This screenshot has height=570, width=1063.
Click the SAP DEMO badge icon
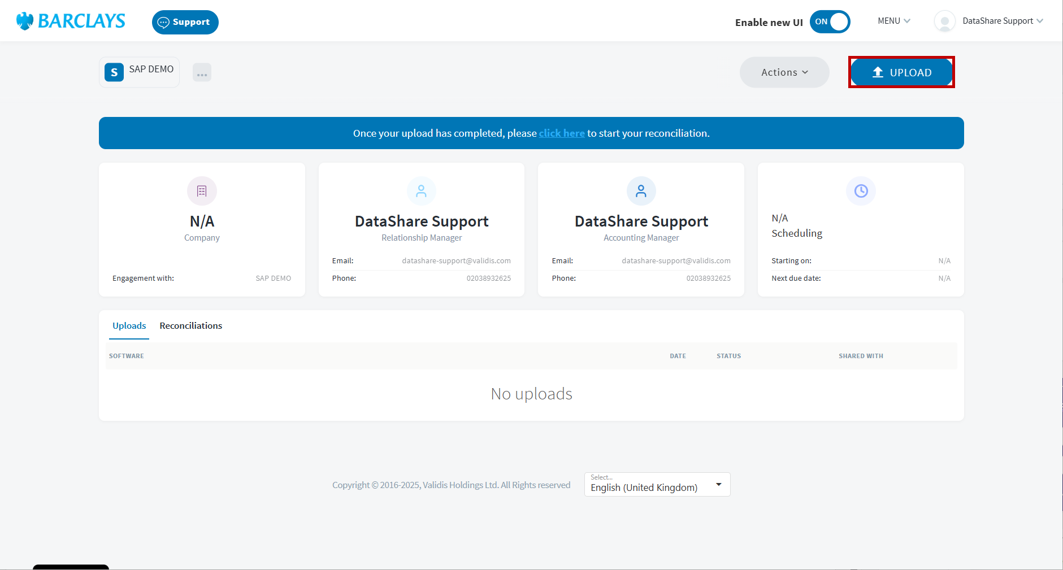coord(114,72)
